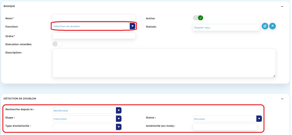Click the Fonction dropdown arrow button

132,26
